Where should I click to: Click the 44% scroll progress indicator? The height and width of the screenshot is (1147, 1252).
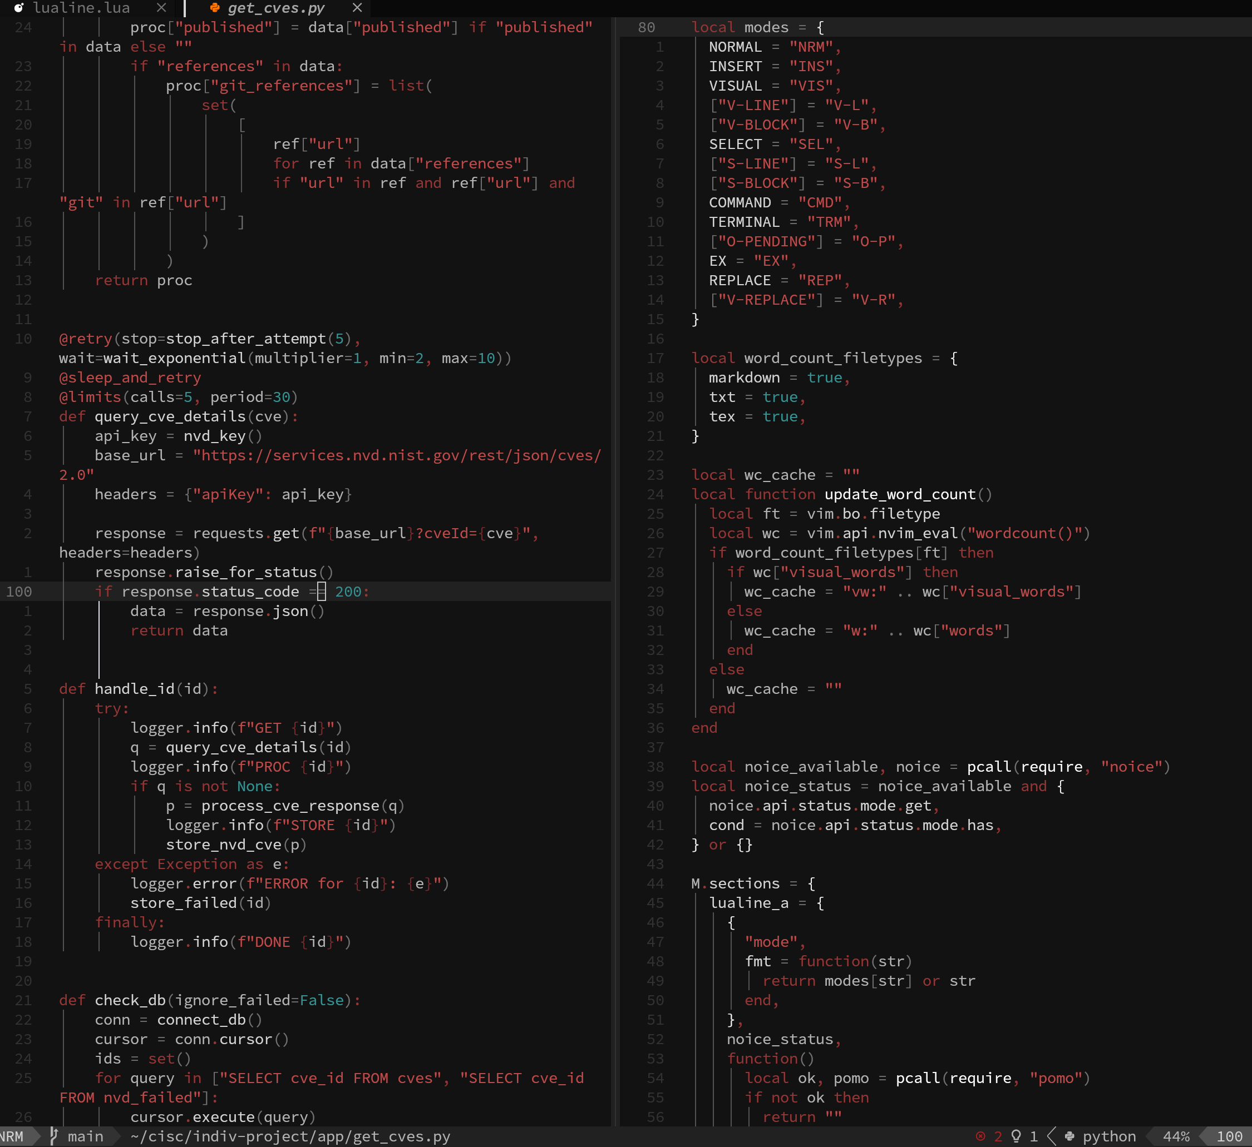click(1176, 1136)
